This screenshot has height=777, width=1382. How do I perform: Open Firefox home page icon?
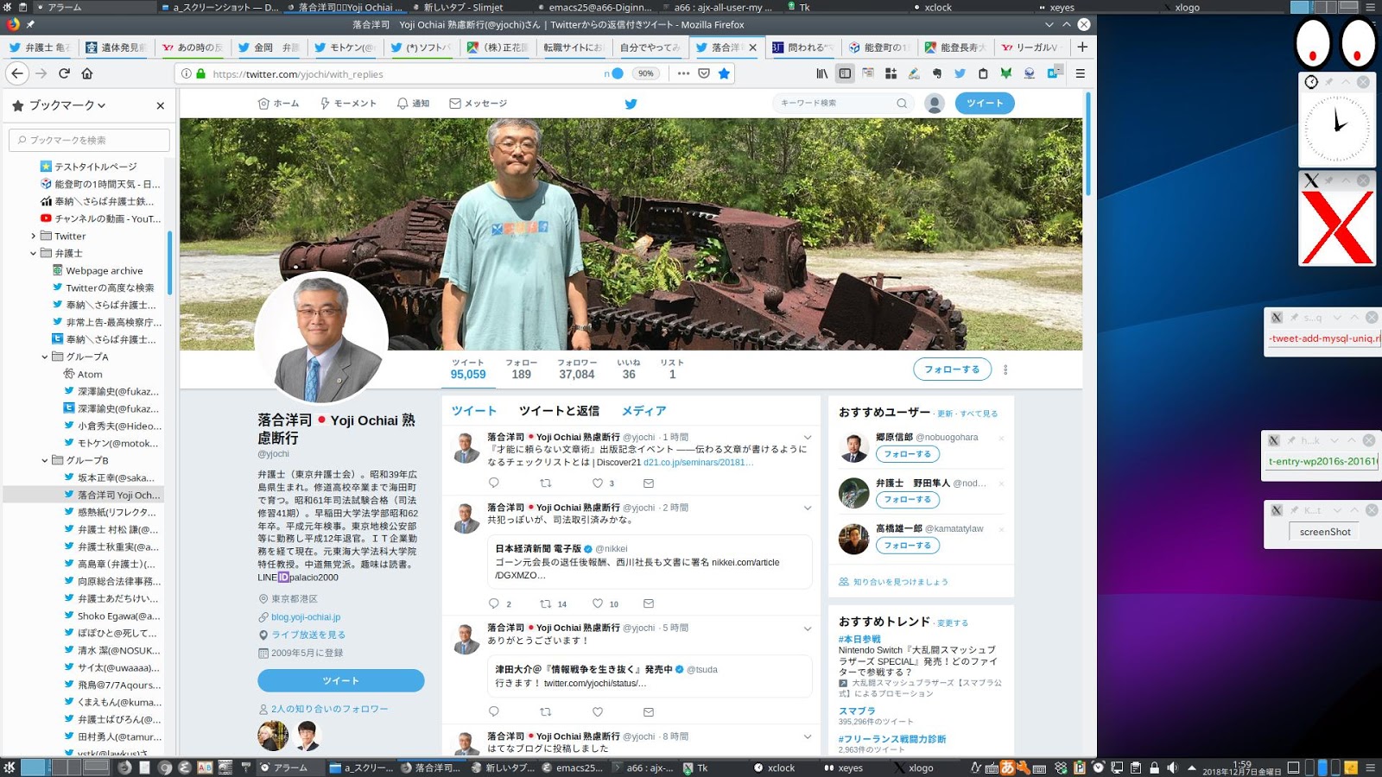click(x=87, y=73)
